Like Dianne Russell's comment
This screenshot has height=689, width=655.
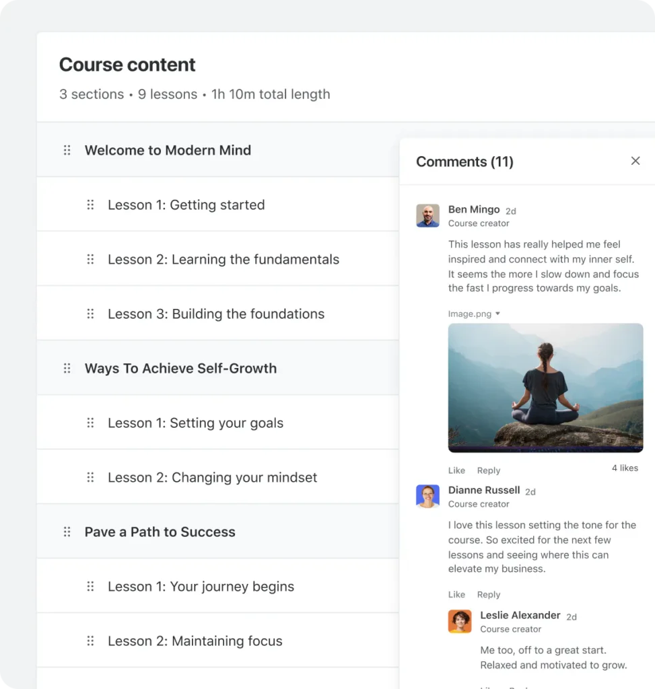[456, 595]
